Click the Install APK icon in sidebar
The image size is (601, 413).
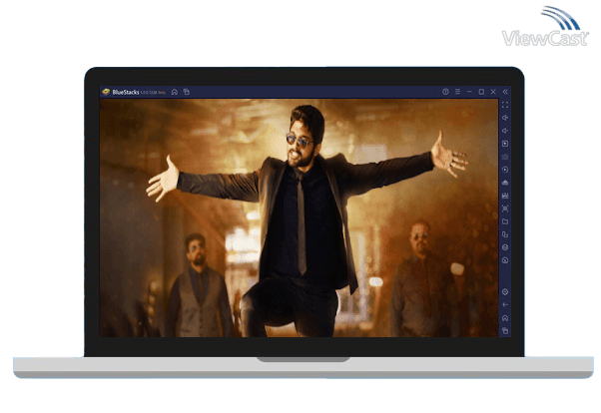click(505, 183)
